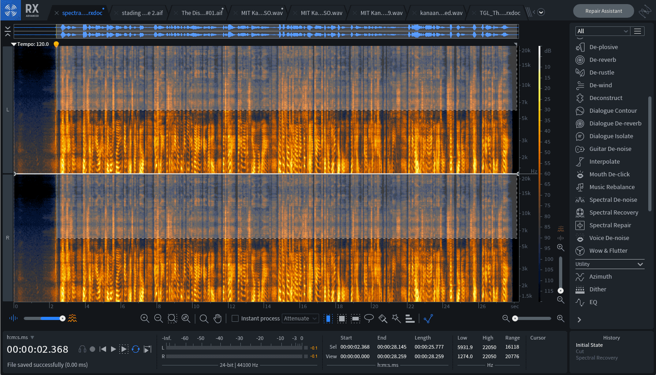Toggle the time-frequency selection tool
This screenshot has width=656, height=375.
pos(342,319)
